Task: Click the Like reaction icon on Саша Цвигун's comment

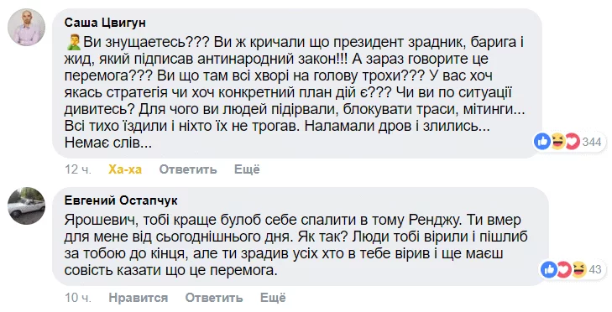Action: coord(541,142)
